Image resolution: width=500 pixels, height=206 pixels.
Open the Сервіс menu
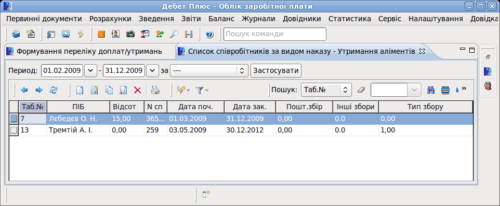tap(390, 19)
